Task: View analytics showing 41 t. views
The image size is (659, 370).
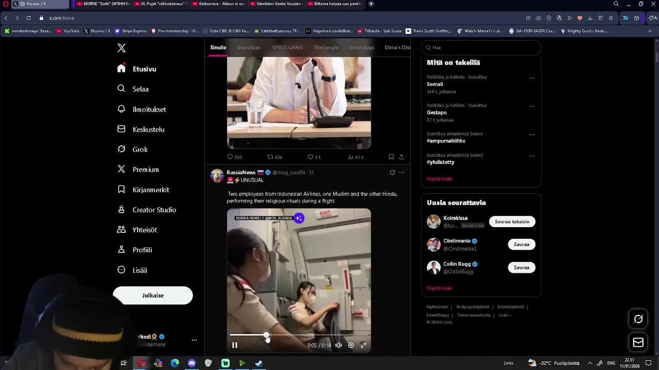Action: (x=355, y=157)
